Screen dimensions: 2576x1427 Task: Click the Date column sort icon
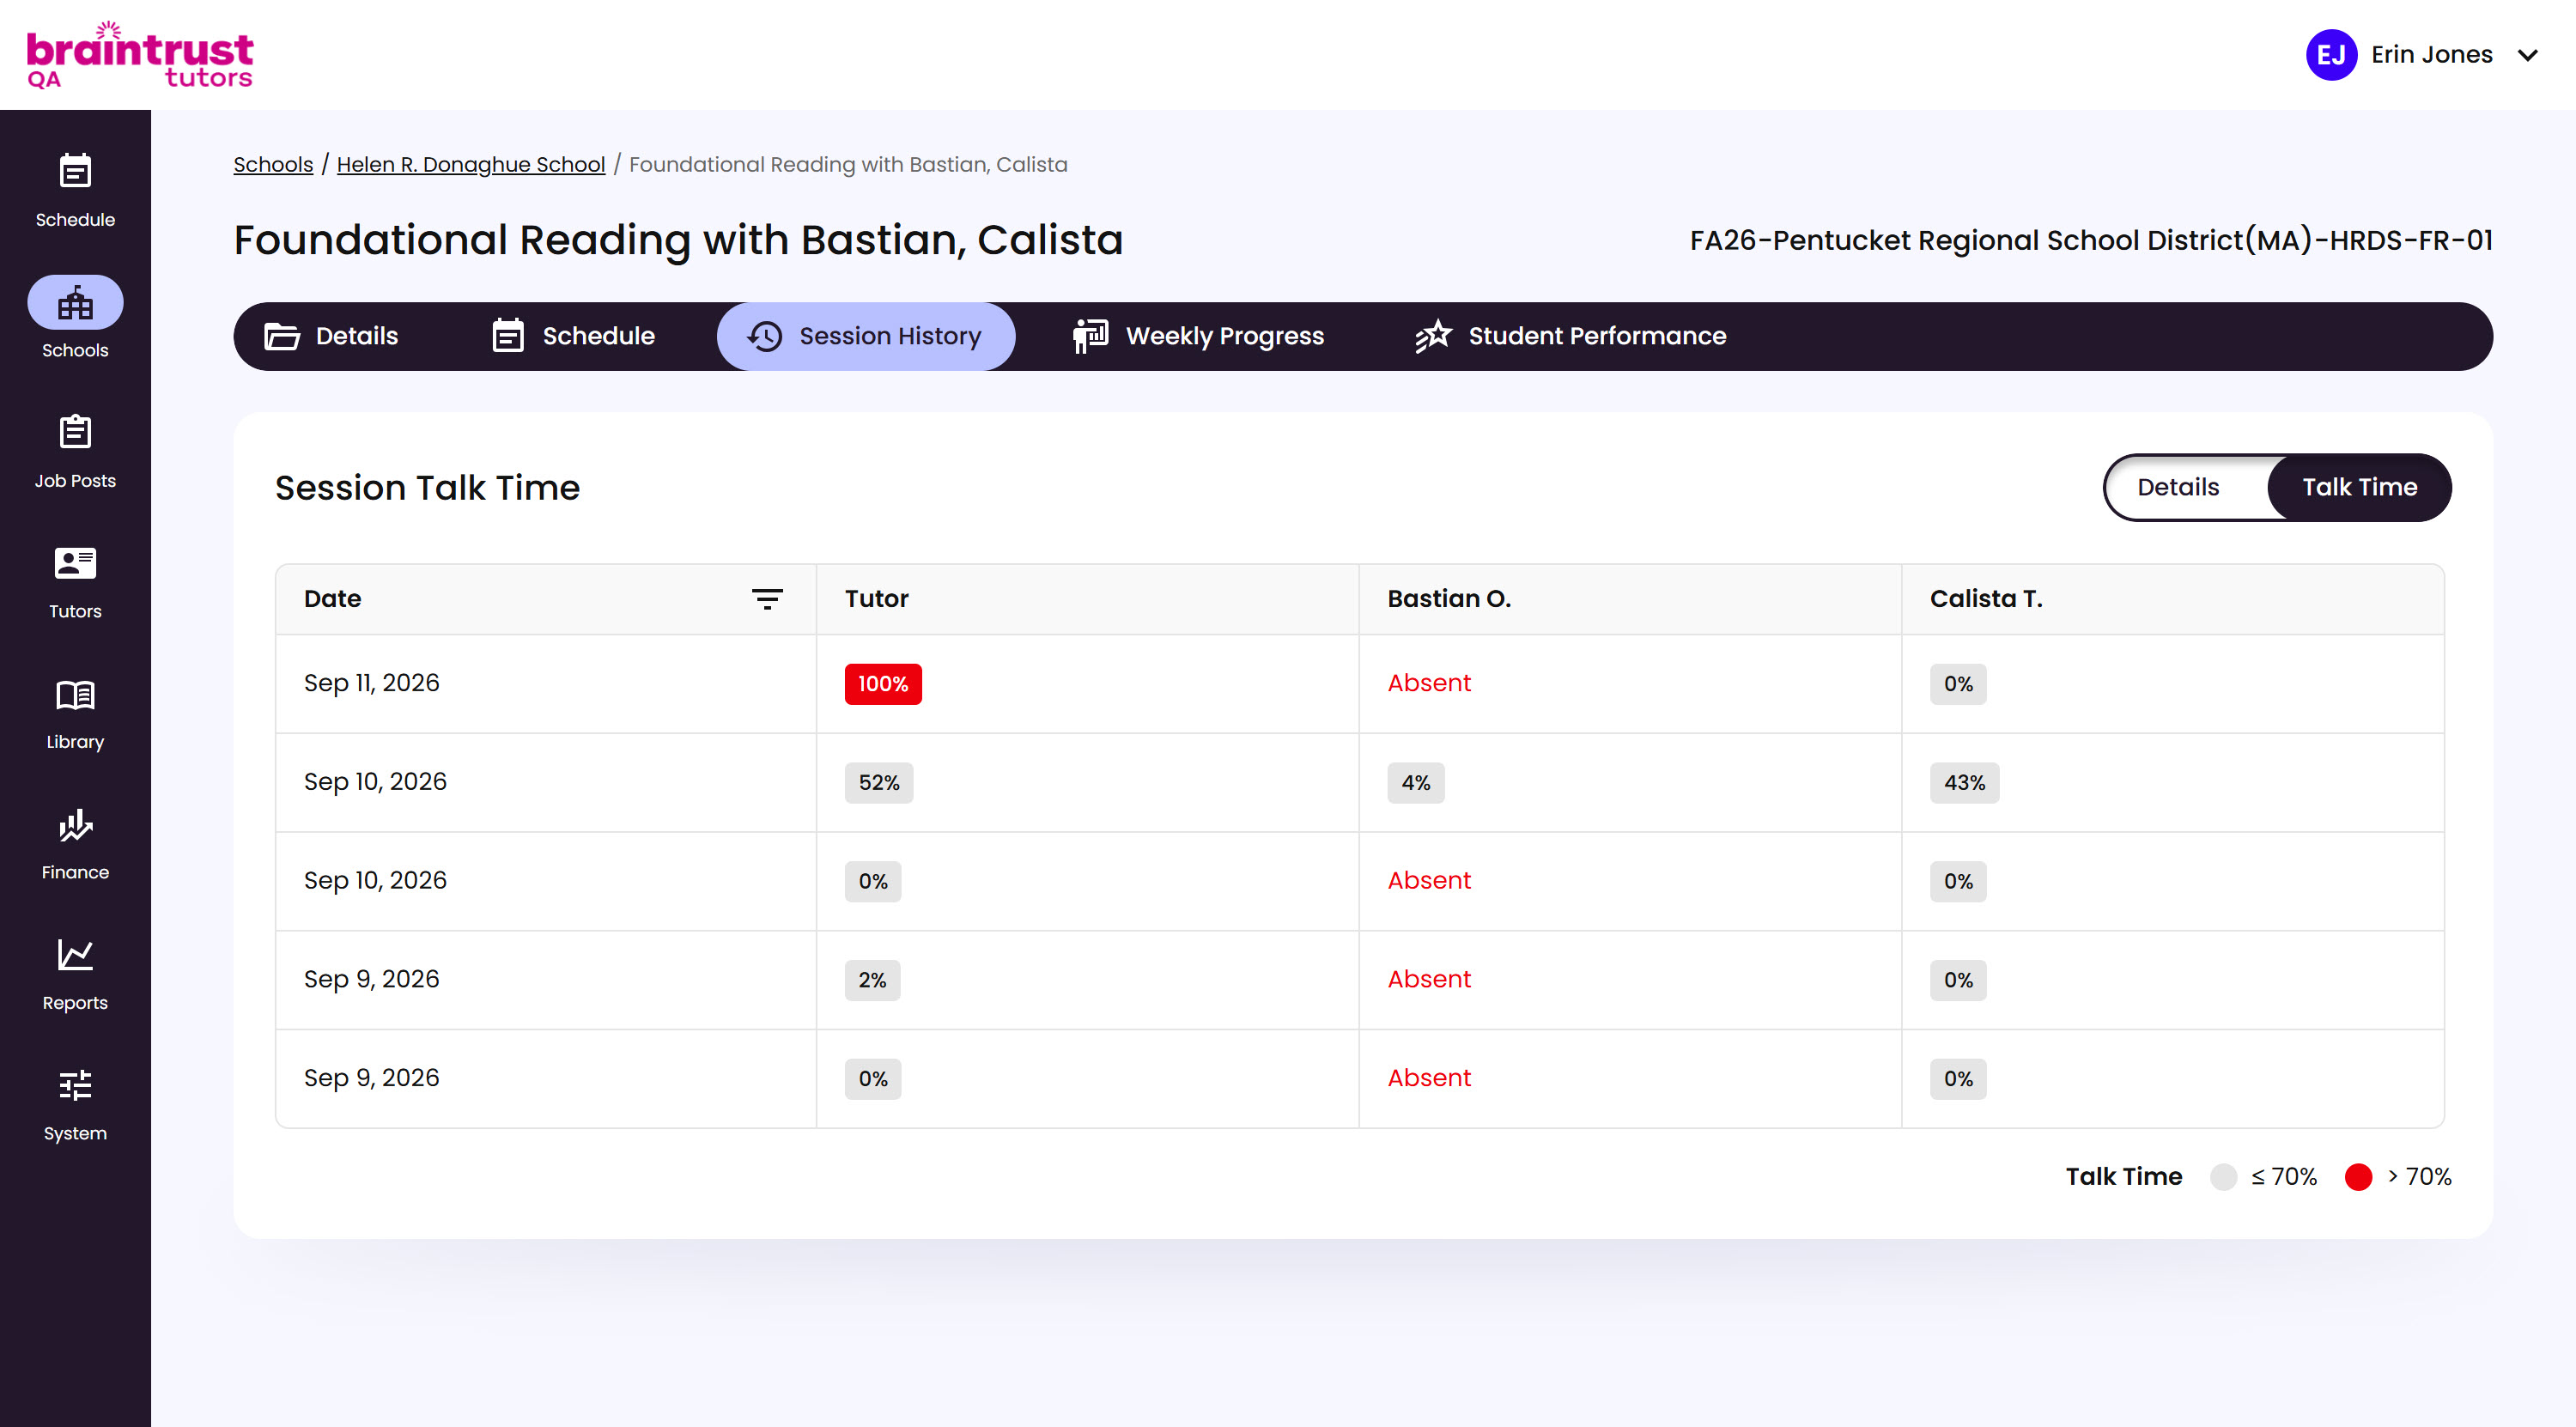pos(767,598)
